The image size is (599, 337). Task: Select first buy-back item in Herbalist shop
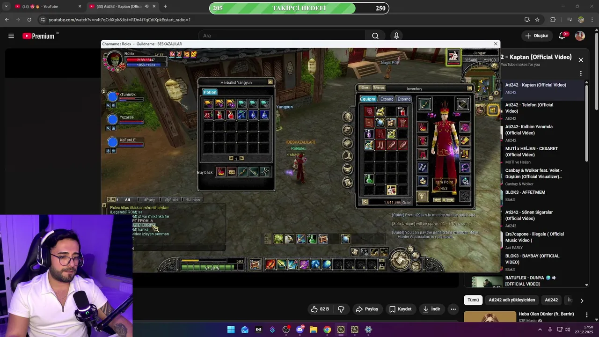pyautogui.click(x=220, y=172)
